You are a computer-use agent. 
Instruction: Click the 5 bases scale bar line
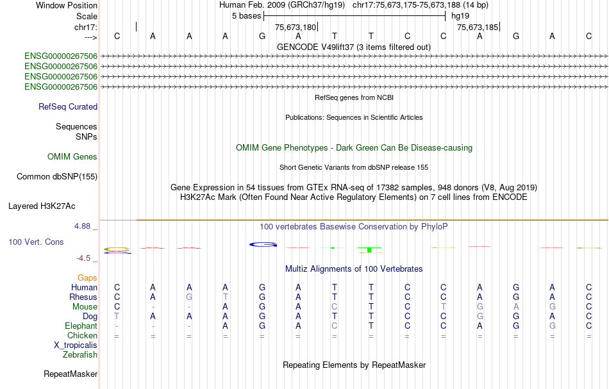[355, 16]
